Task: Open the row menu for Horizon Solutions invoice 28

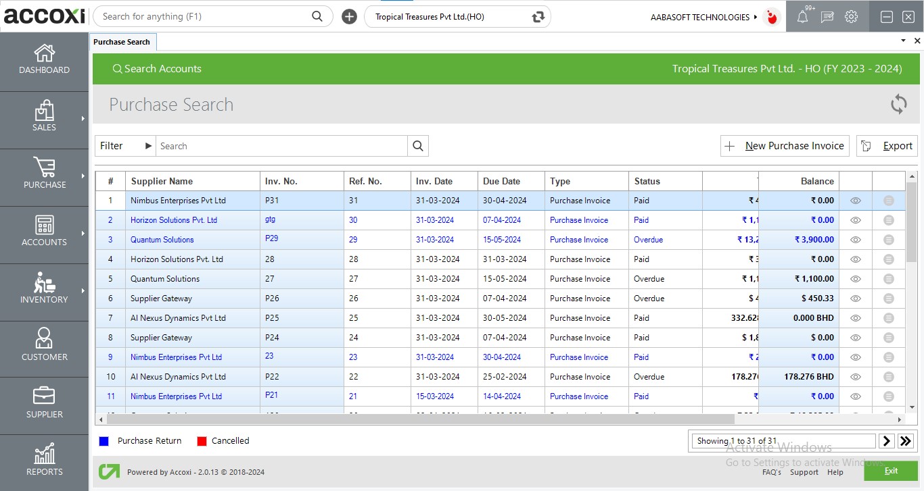Action: [x=888, y=259]
